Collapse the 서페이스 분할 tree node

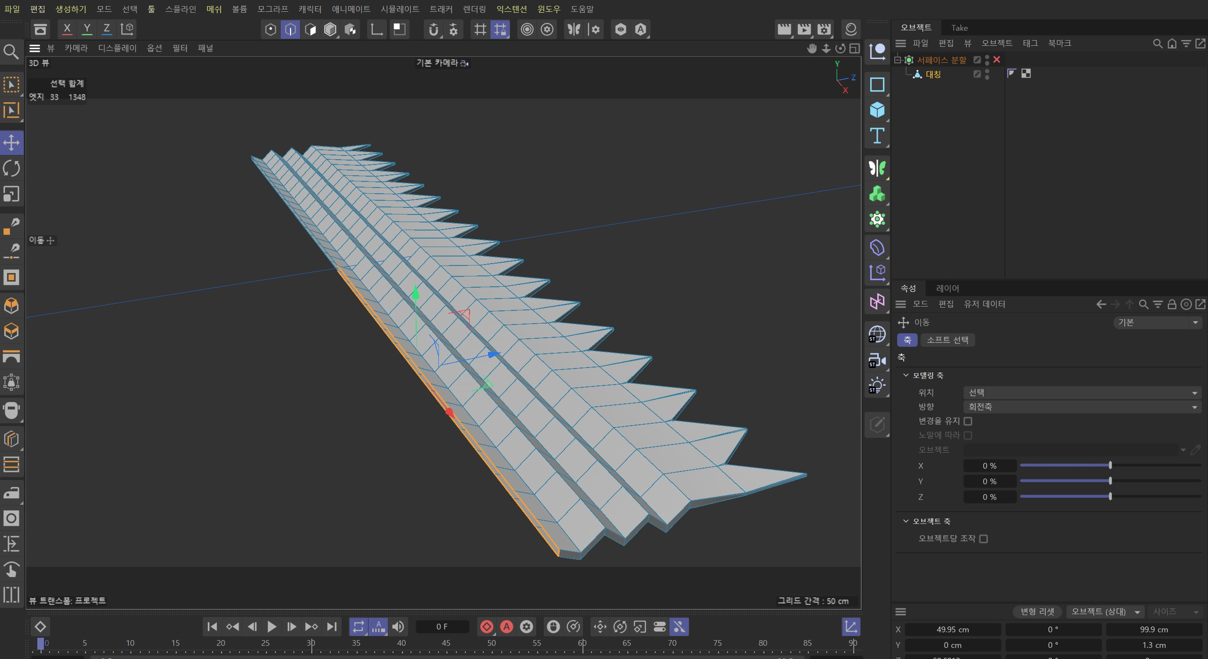tap(898, 60)
